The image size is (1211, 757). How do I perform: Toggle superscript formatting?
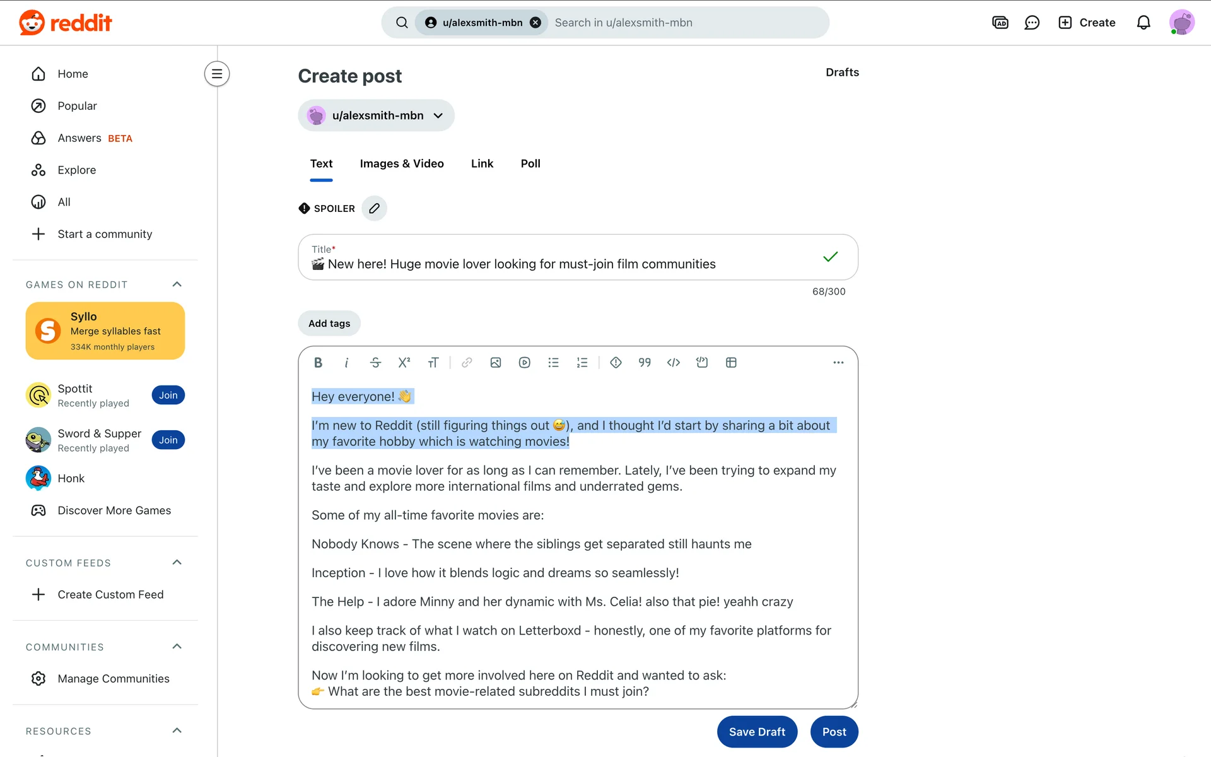[404, 363]
